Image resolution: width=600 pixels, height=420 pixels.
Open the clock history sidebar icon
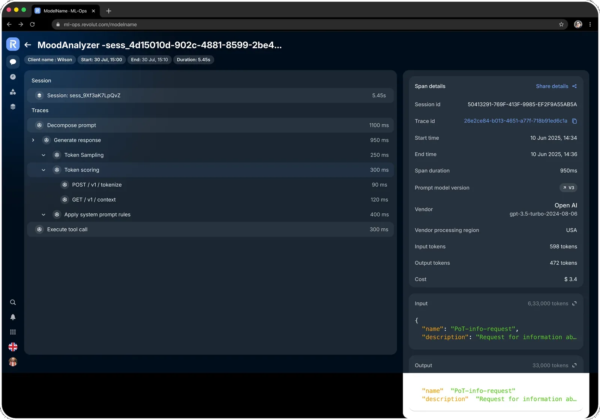click(13, 77)
